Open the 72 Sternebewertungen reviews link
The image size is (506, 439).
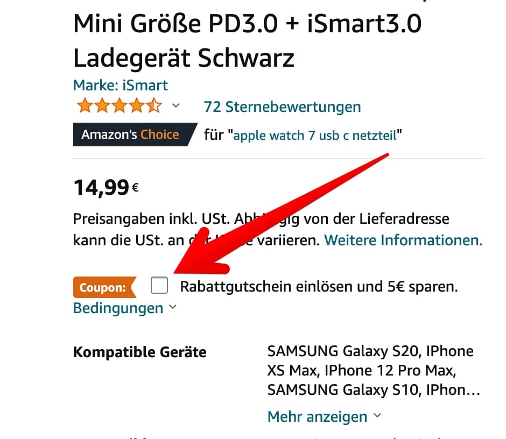click(x=282, y=107)
